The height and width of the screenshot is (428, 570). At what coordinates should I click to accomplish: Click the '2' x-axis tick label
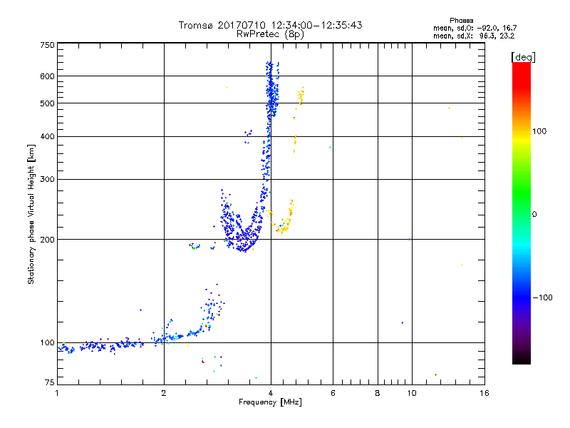coord(164,393)
